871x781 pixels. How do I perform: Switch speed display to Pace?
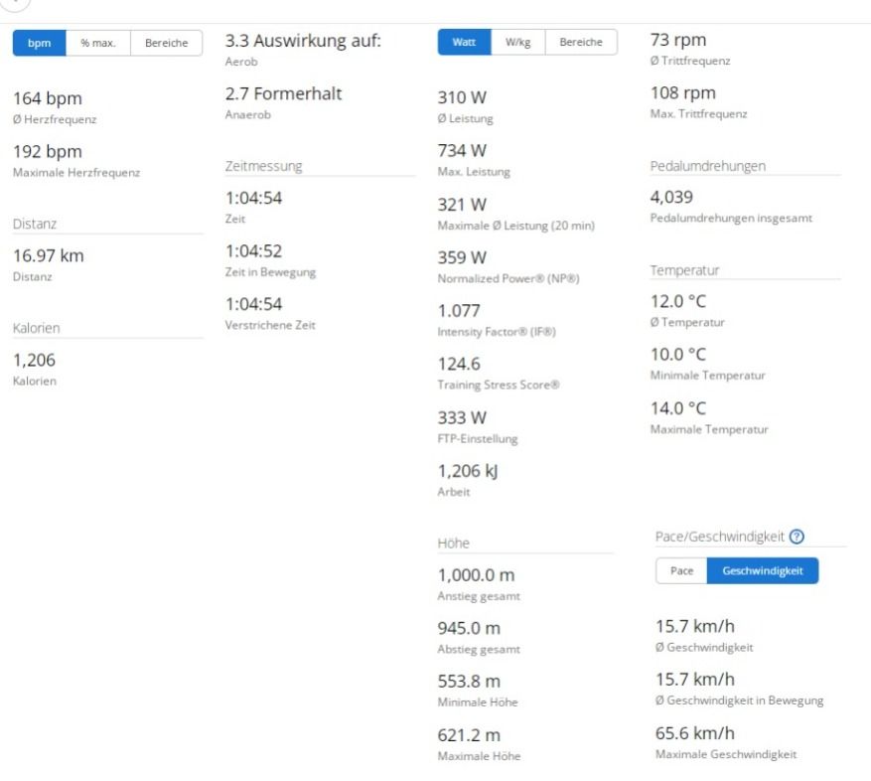[681, 571]
